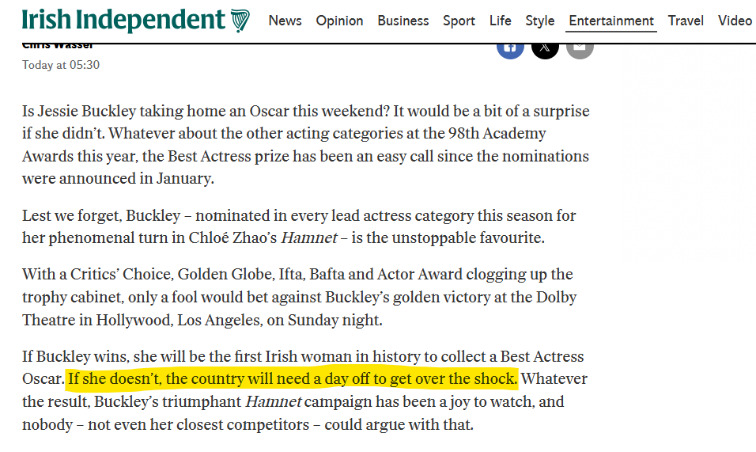Click the Irish Independent harp logo

(x=240, y=21)
